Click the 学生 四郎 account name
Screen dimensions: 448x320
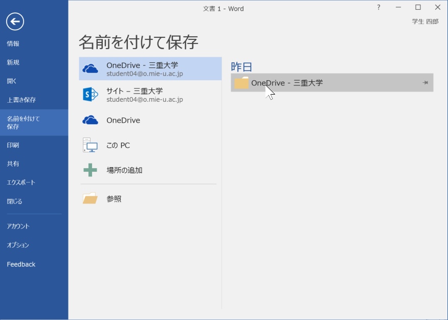(425, 21)
